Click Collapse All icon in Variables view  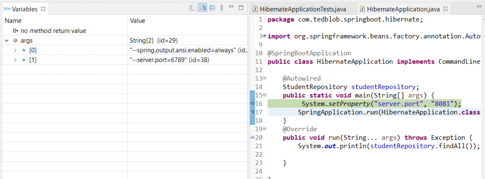tap(212, 9)
